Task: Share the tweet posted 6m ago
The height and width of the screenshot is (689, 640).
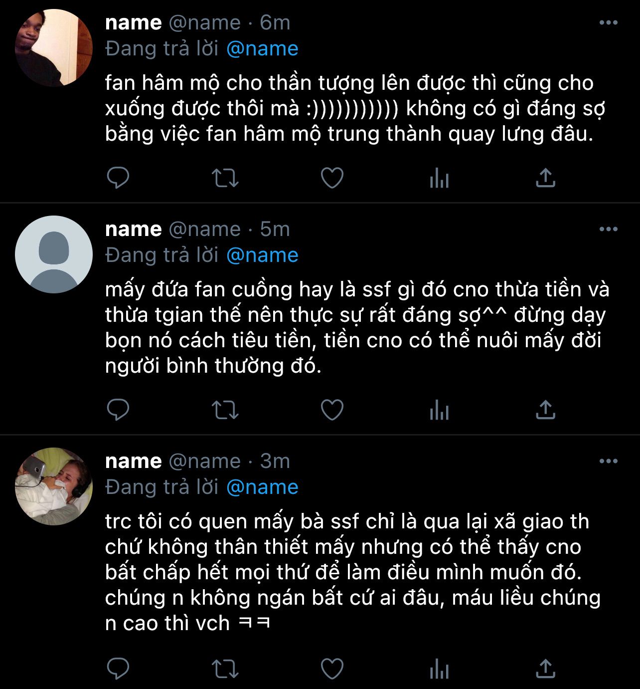Action: pos(545,178)
